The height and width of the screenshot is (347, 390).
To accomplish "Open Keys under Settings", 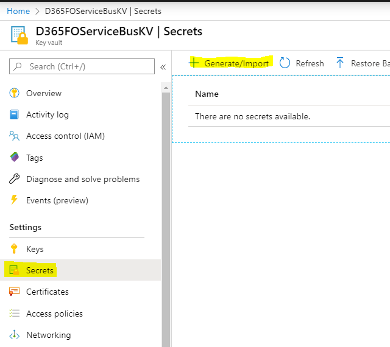I will [35, 249].
